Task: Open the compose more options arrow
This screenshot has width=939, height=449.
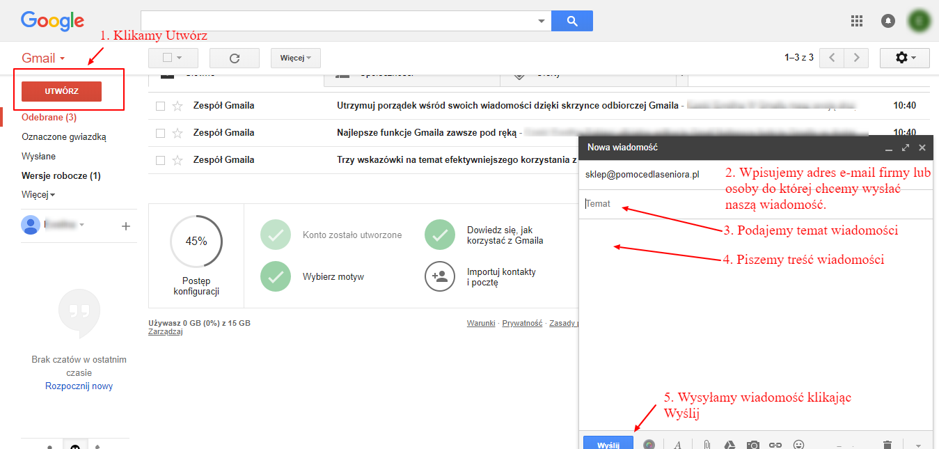Action: point(918,445)
